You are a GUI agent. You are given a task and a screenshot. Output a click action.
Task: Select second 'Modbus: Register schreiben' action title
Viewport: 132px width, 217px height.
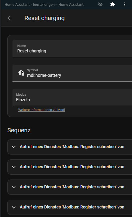72,167
